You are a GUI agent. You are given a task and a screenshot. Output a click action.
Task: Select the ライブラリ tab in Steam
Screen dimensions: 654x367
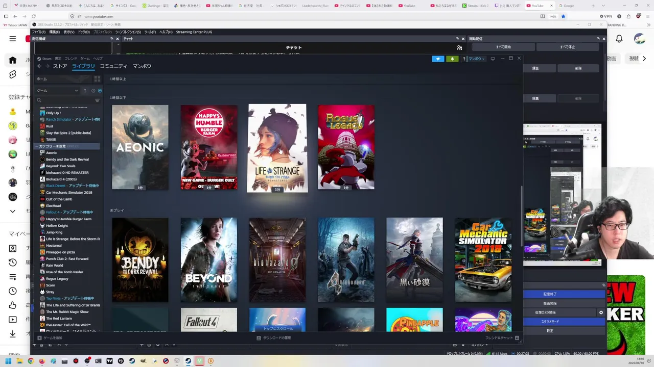(x=83, y=66)
